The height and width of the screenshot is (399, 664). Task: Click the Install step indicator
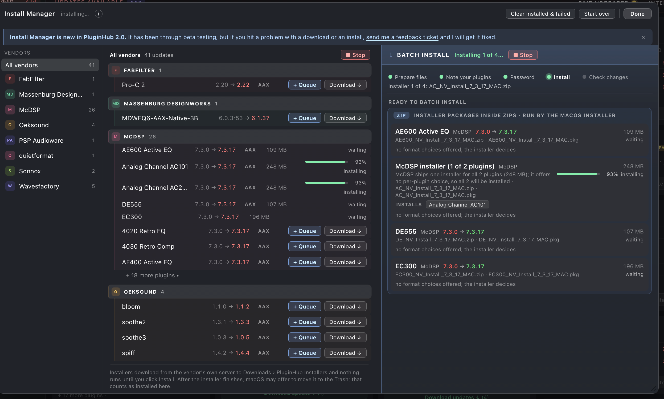558,77
